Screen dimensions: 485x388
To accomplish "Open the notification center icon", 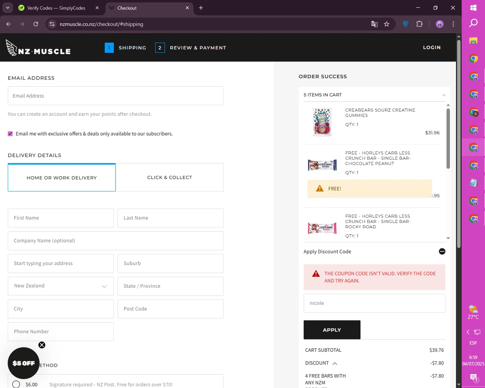I will click(x=474, y=378).
